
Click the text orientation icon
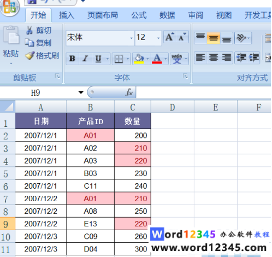[241, 38]
